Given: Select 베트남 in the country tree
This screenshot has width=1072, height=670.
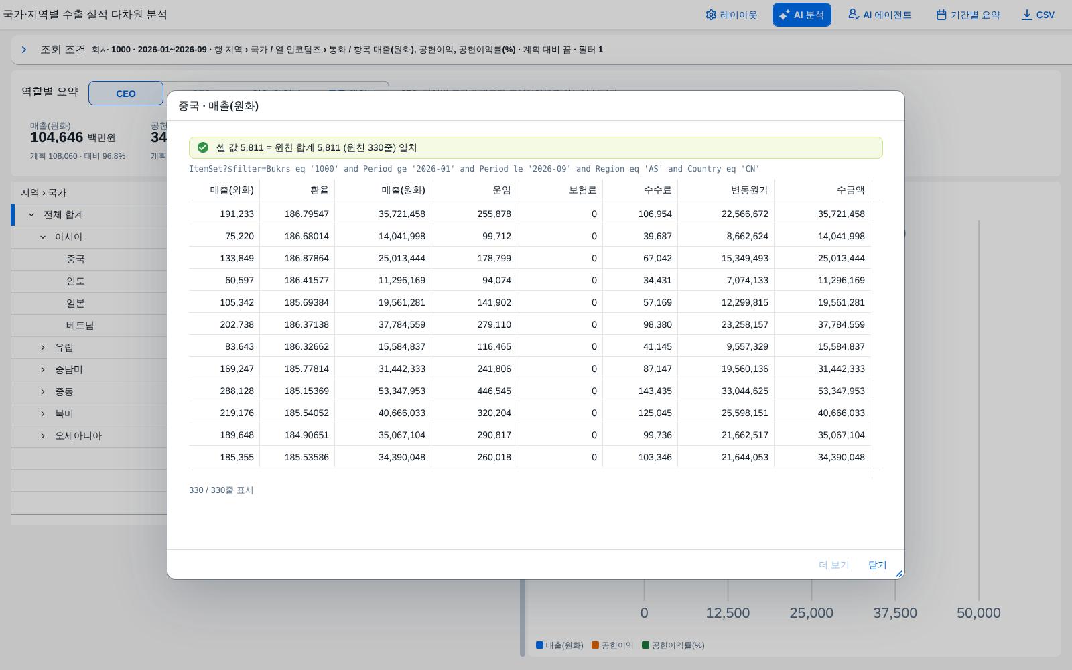Looking at the screenshot, I should coord(80,326).
